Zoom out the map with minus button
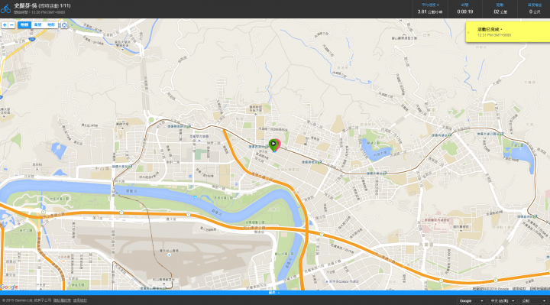The width and height of the screenshot is (550, 305). click(11, 25)
